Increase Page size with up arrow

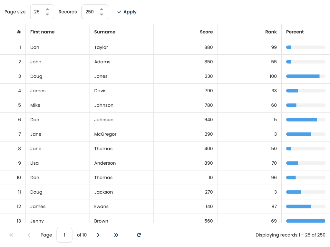coord(47,9)
